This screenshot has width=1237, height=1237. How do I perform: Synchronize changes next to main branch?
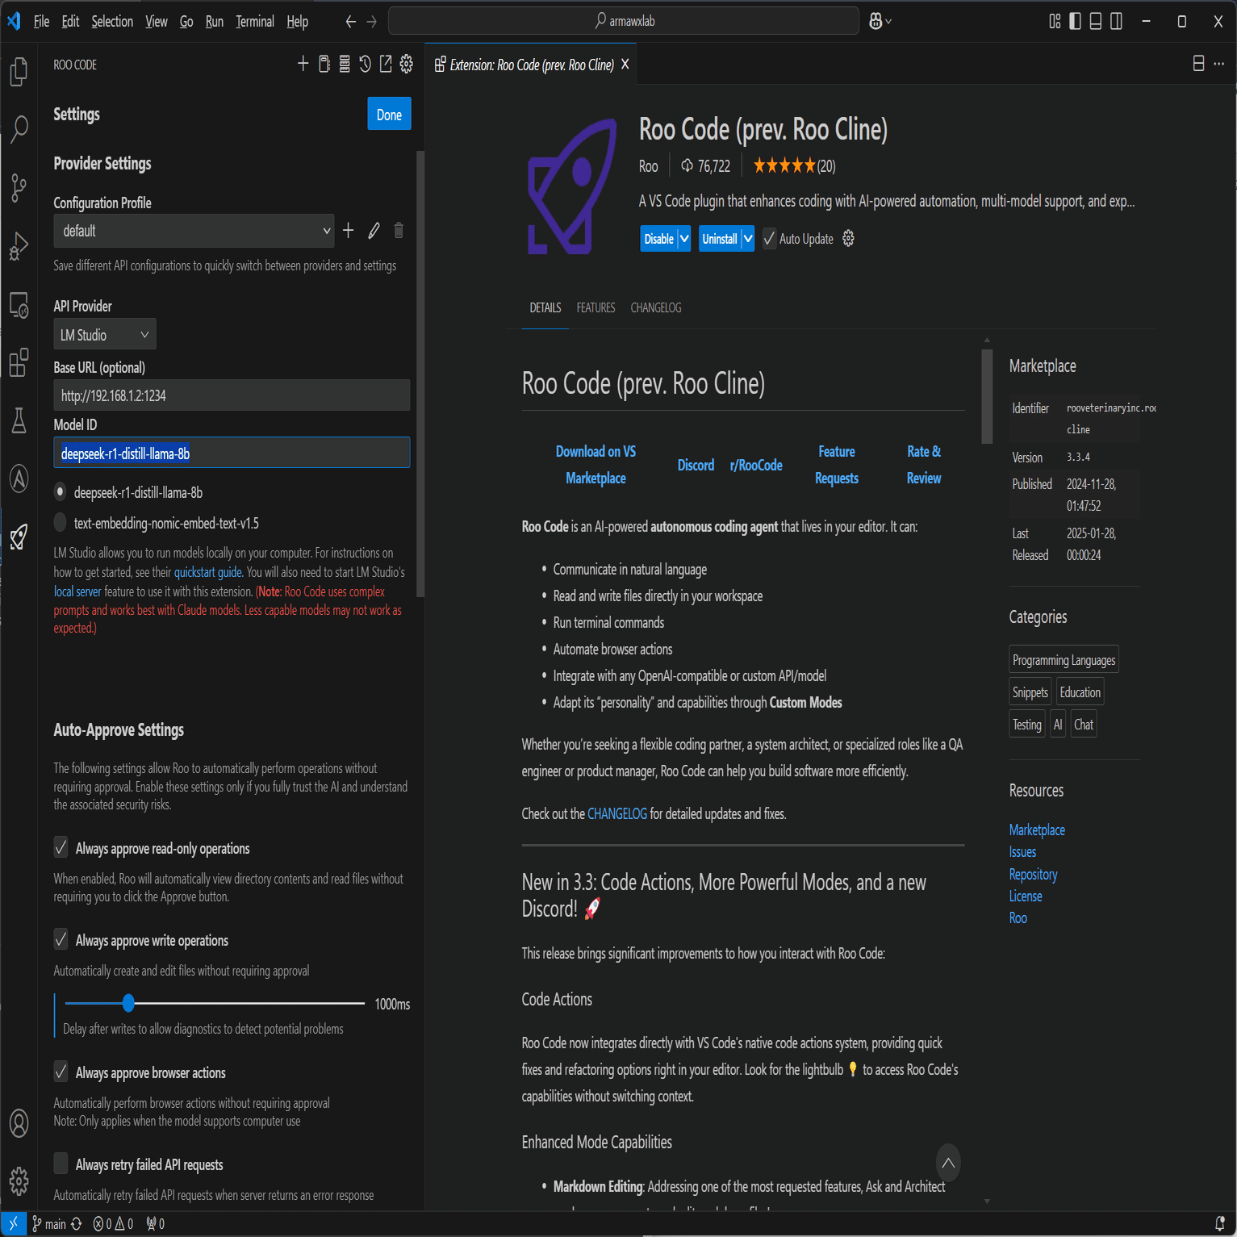click(x=77, y=1224)
